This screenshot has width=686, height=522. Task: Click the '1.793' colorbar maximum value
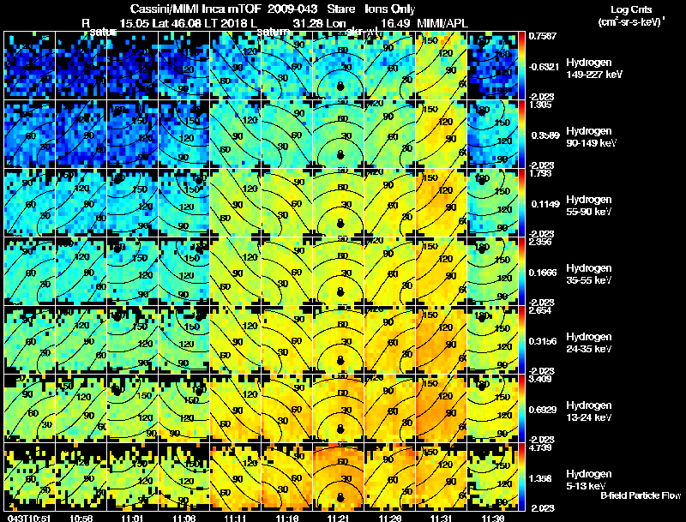point(540,173)
